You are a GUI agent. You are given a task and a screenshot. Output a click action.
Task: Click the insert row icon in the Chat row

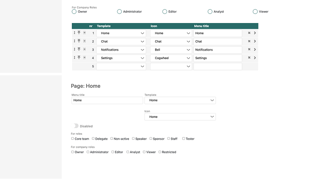[84, 41]
